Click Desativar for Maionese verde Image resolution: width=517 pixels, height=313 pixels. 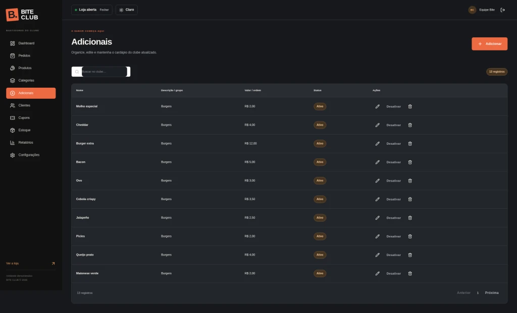[394, 274]
